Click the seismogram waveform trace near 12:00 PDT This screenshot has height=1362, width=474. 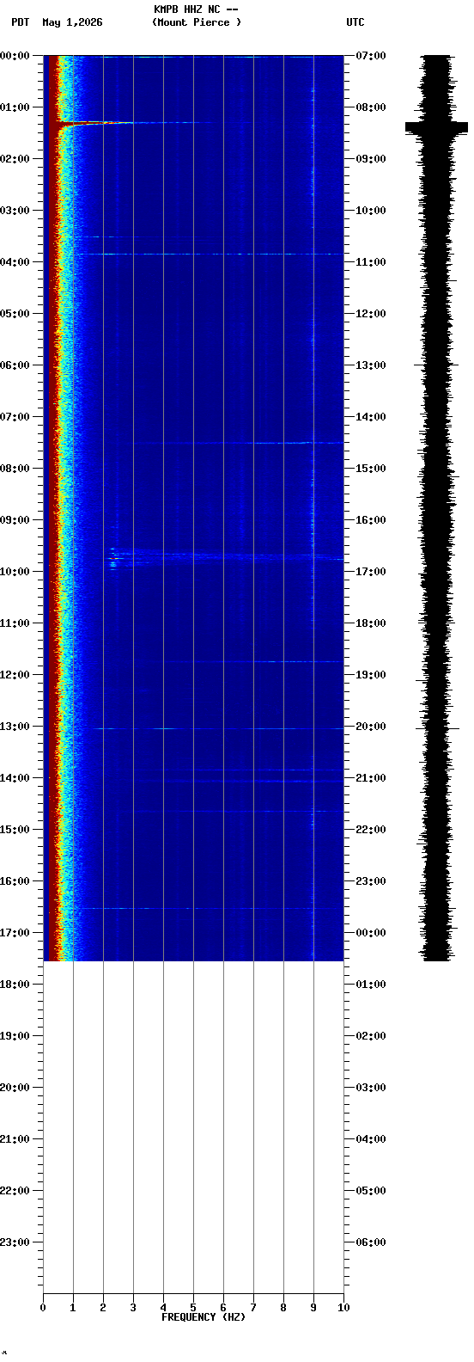point(437,675)
